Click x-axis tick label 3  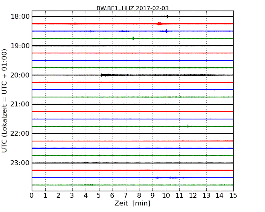click(x=72, y=196)
